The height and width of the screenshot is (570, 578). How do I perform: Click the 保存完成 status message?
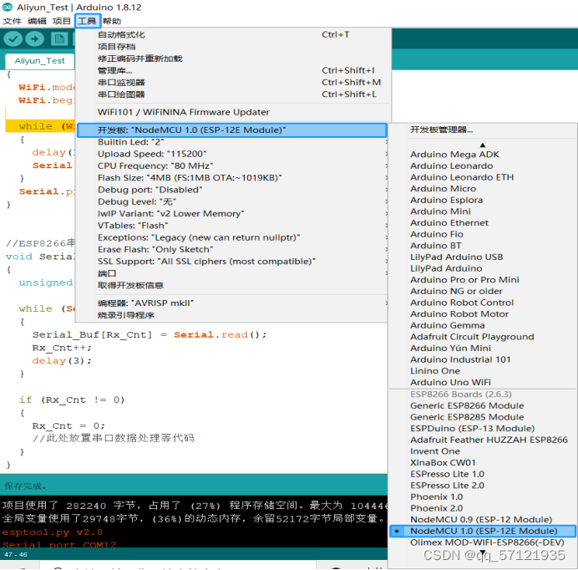coord(25,486)
